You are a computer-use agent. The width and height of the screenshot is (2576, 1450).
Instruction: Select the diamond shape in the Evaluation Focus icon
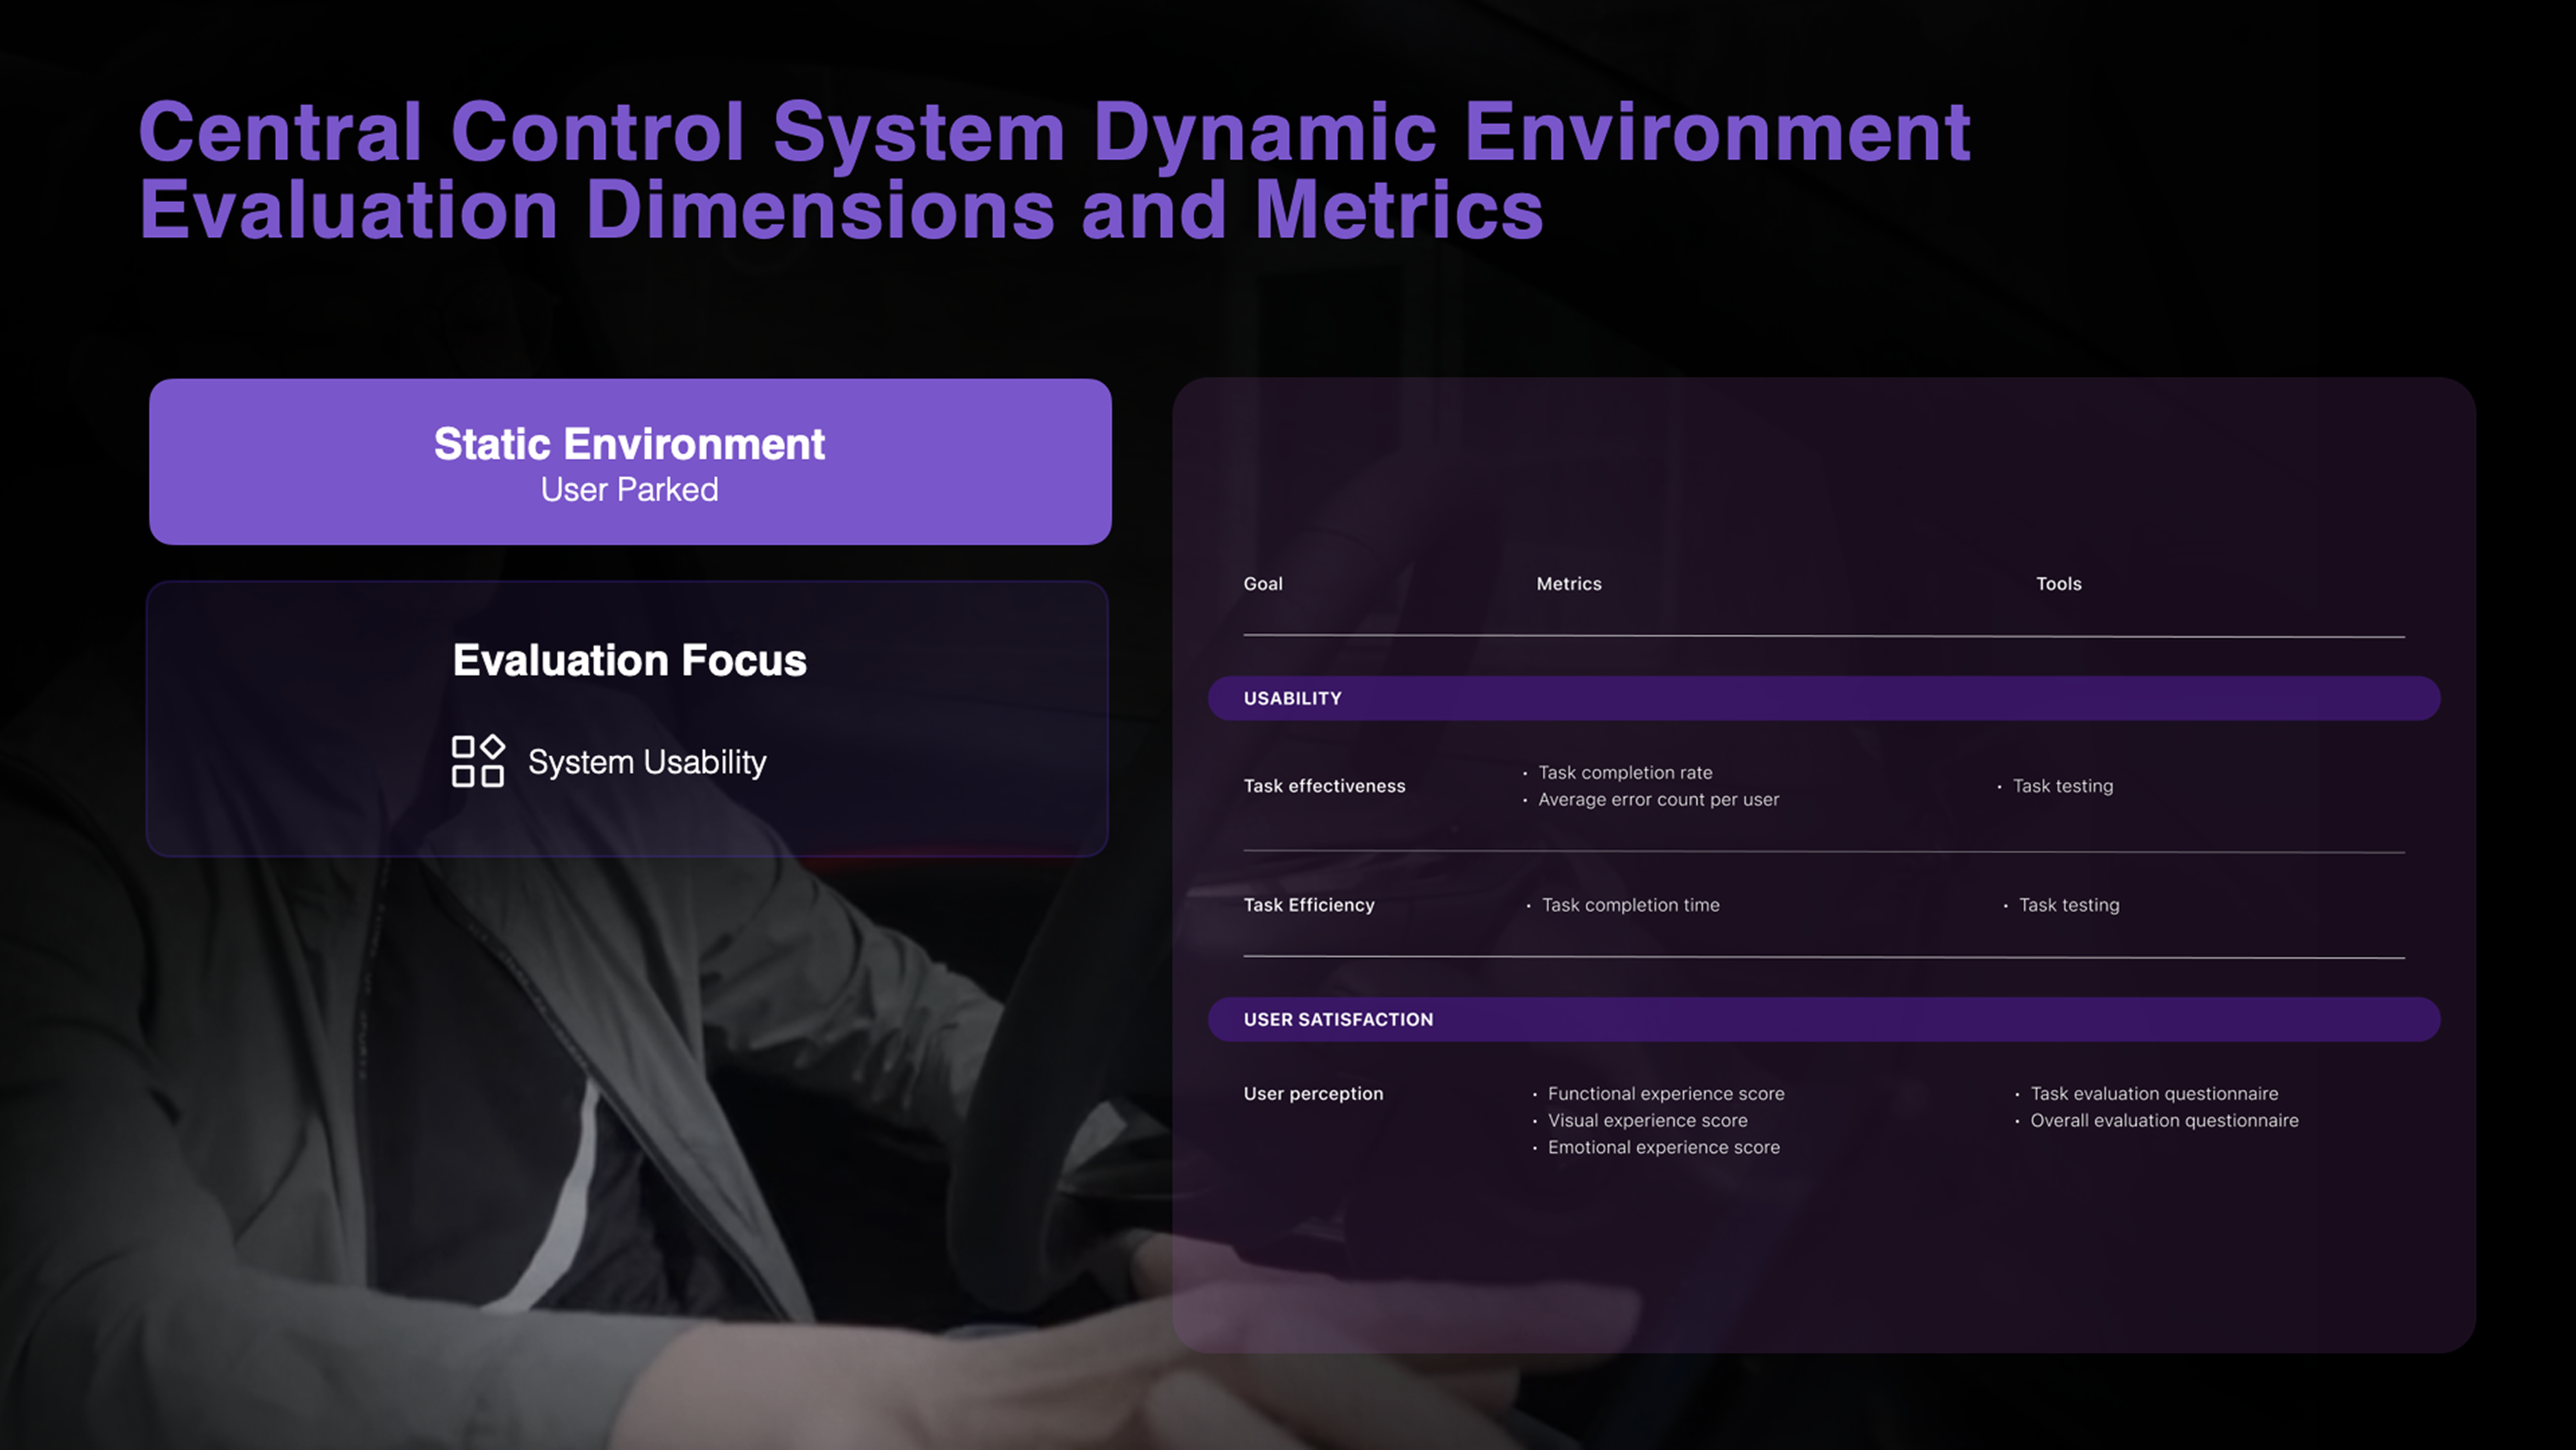494,745
